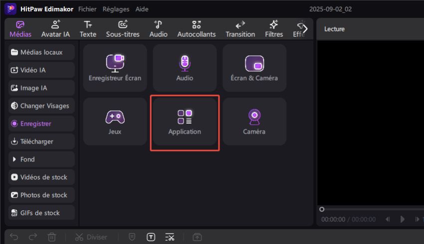Select the Sous-titres tab
The image size is (424, 244).
click(x=123, y=29)
